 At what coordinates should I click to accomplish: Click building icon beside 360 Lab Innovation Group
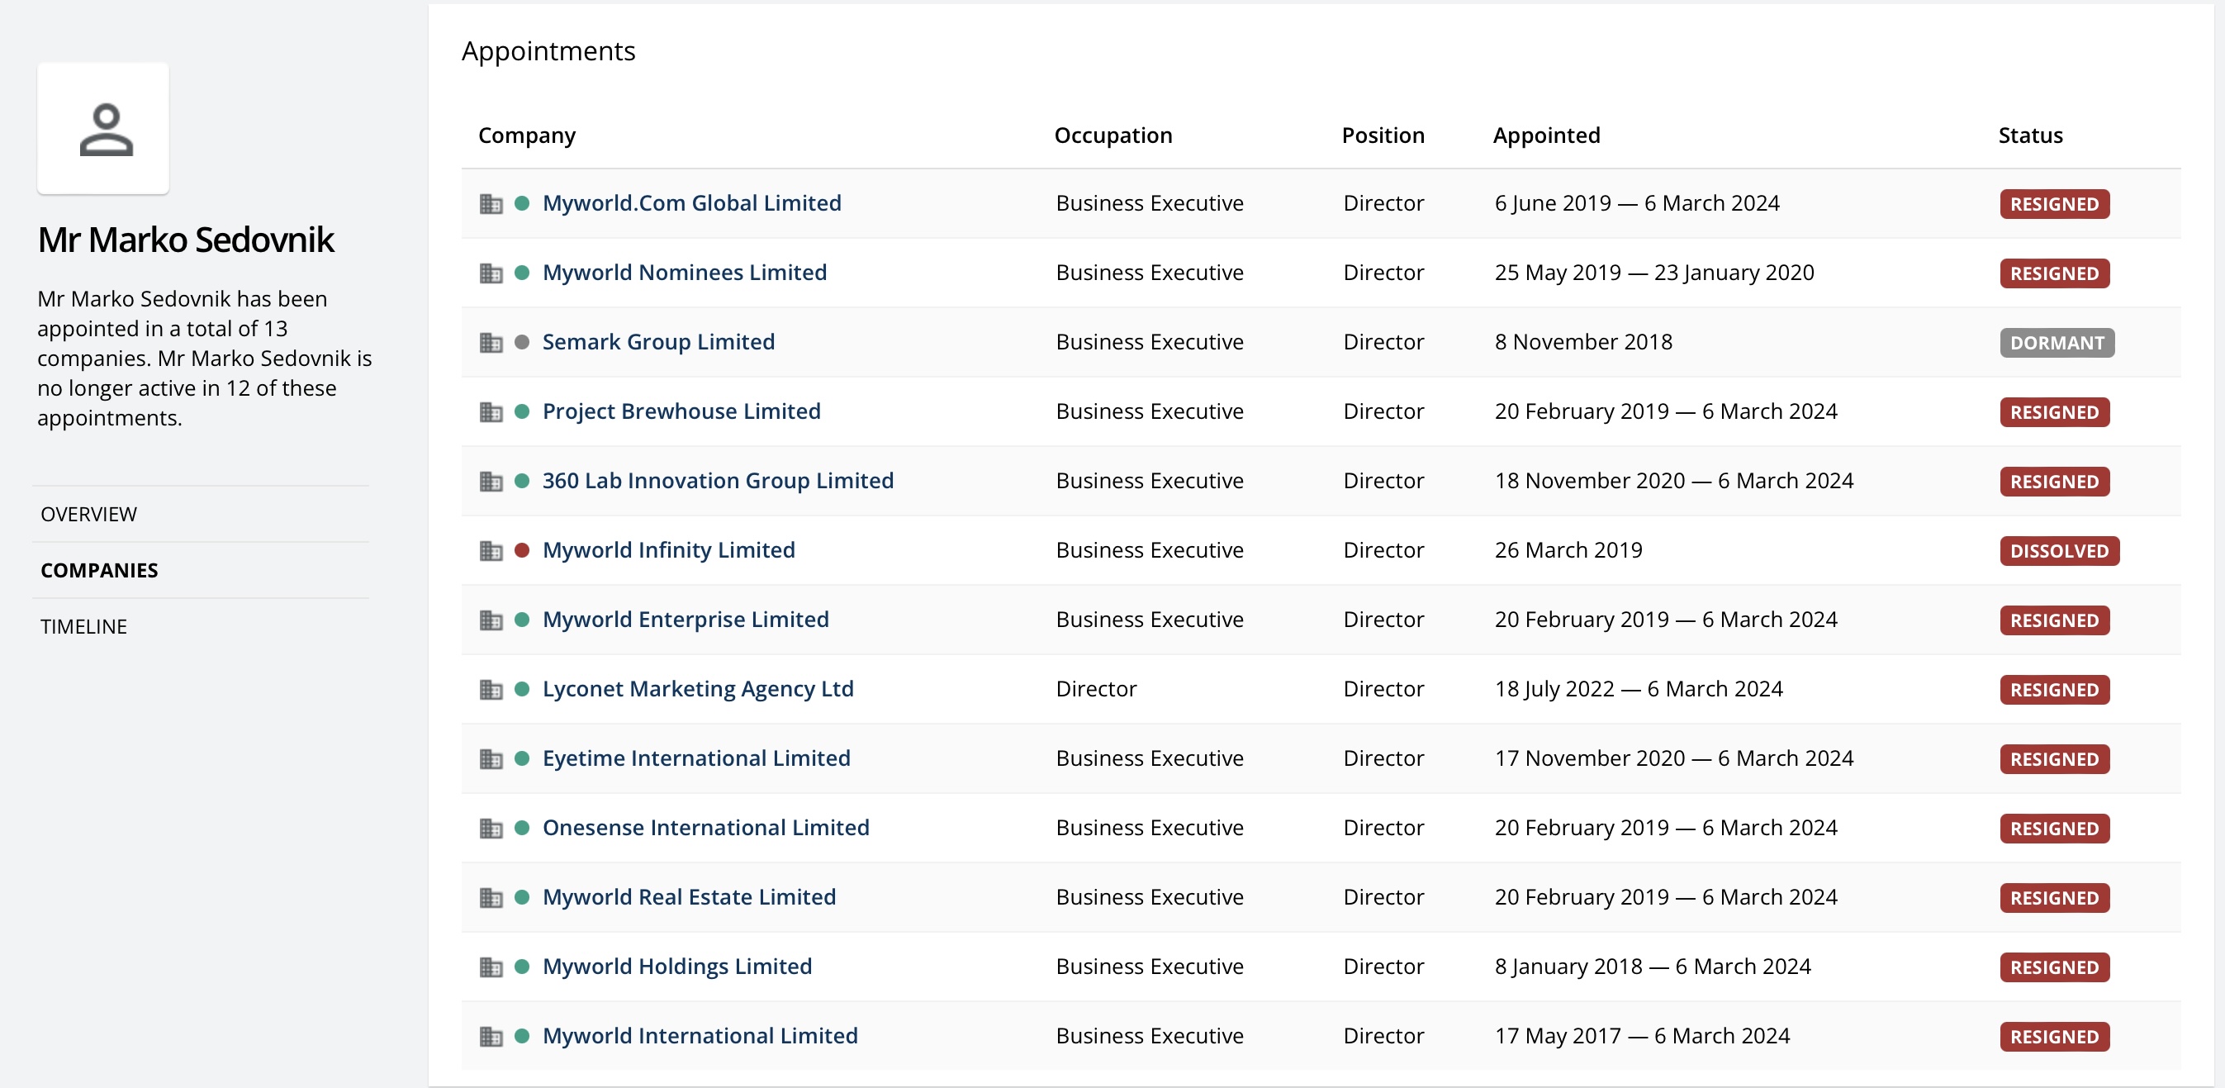[x=491, y=482]
